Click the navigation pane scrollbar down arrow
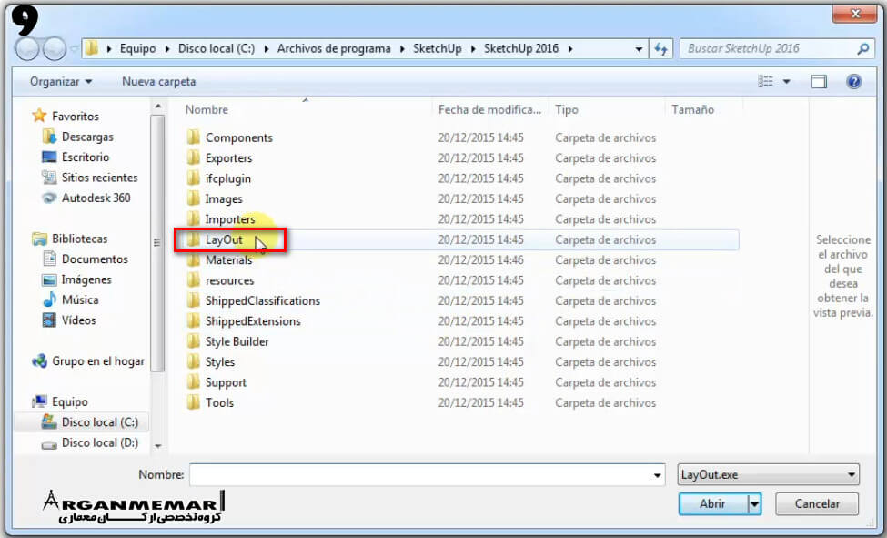 [157, 446]
